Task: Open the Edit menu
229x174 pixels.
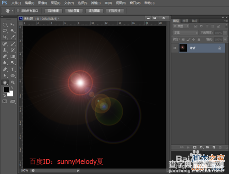Action: click(29, 3)
